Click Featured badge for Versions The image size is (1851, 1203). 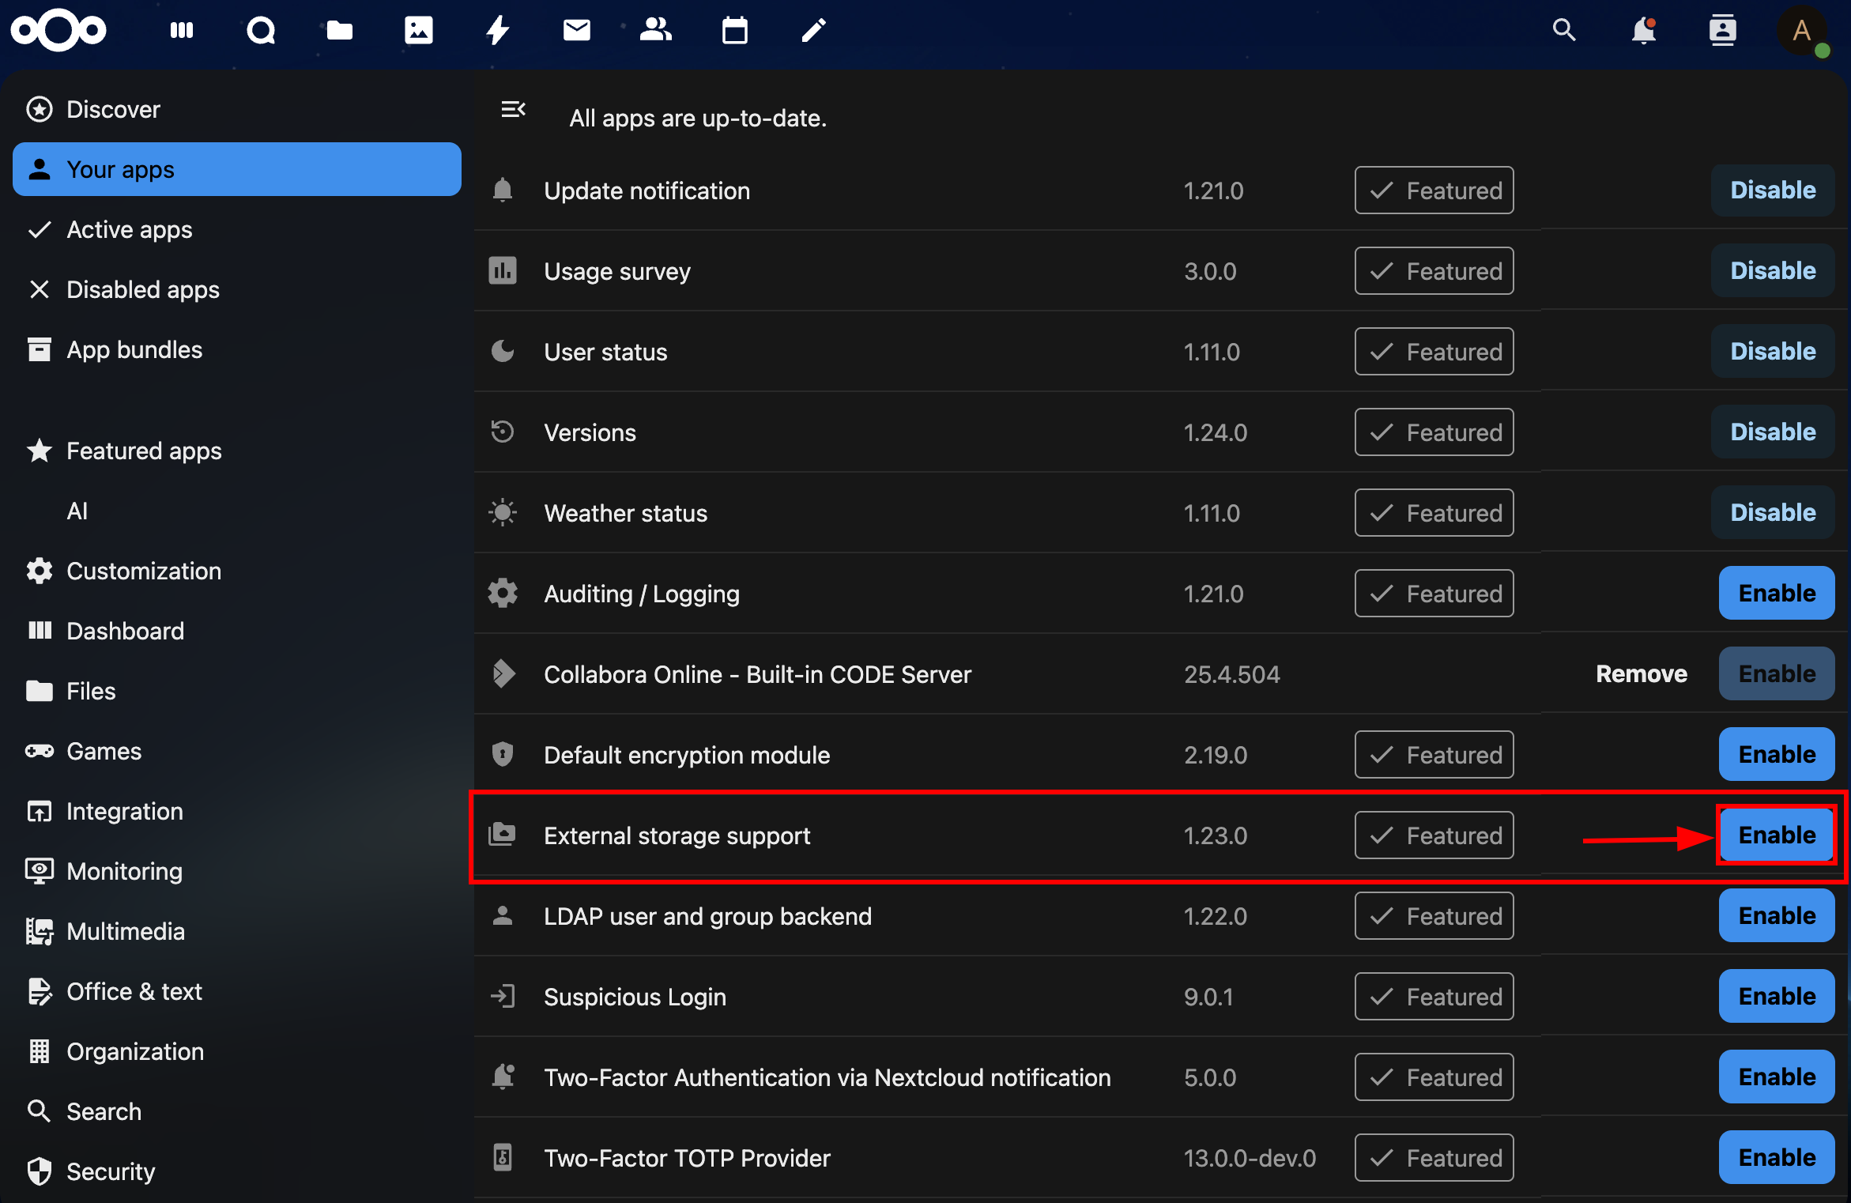(x=1434, y=432)
